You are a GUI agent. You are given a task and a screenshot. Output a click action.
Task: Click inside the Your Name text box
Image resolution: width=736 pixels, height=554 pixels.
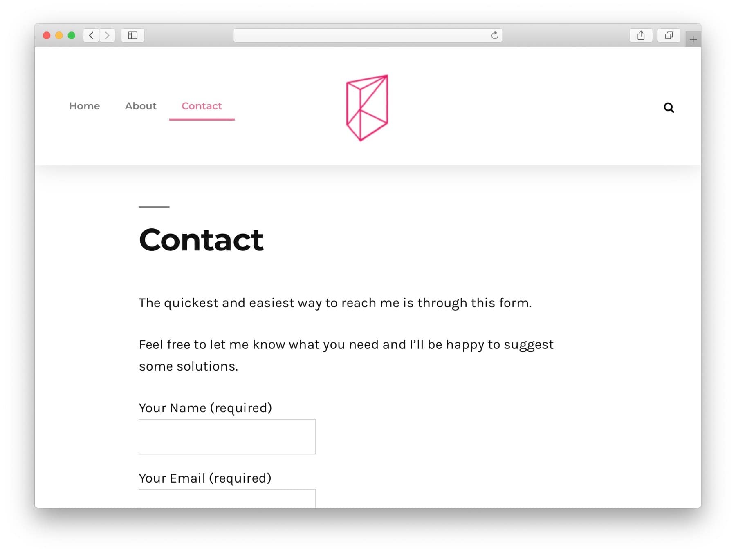pyautogui.click(x=227, y=436)
